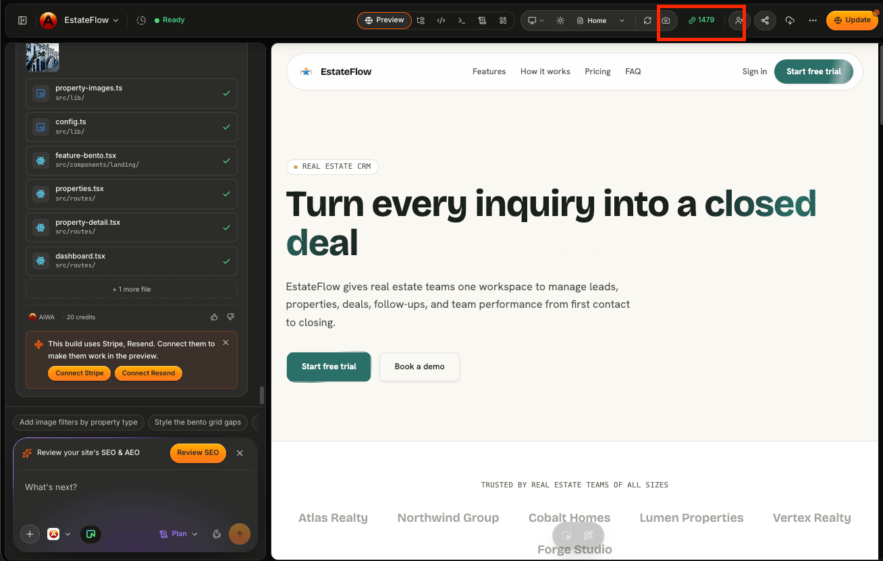The image size is (883, 561).
Task: Click Connect Resend button
Action: [149, 373]
